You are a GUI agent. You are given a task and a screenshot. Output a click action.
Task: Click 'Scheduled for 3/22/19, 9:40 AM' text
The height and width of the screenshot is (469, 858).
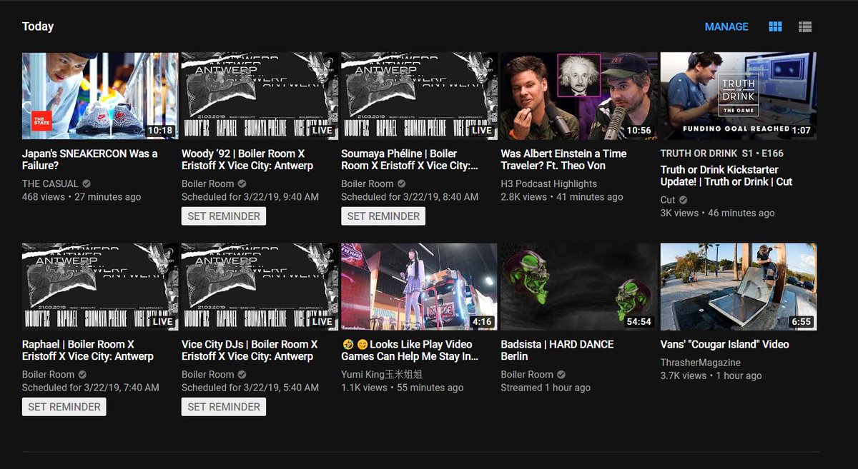(250, 197)
